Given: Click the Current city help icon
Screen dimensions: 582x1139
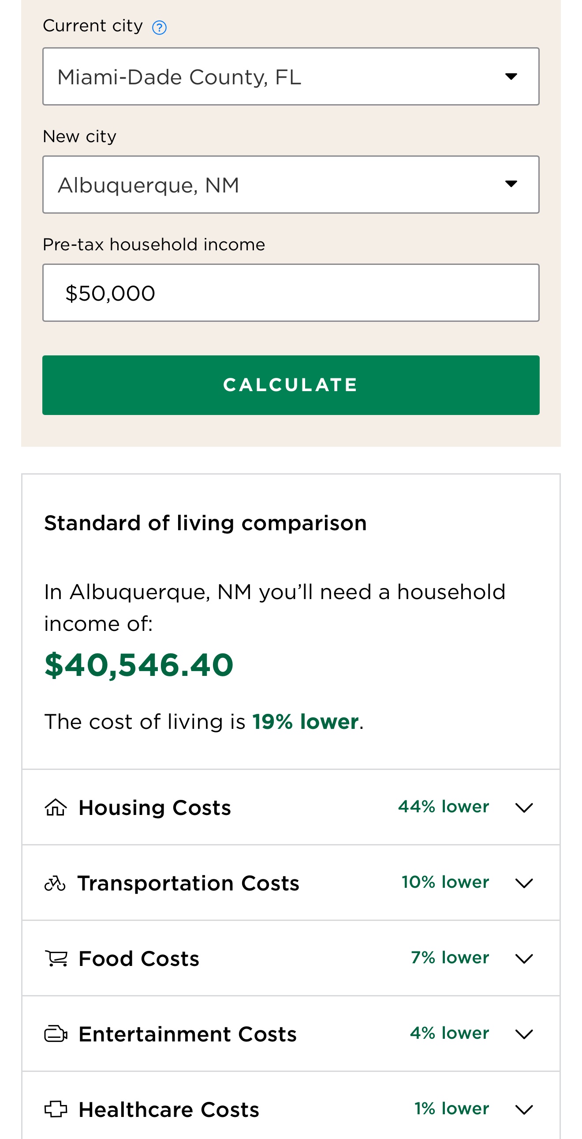Looking at the screenshot, I should [x=159, y=28].
